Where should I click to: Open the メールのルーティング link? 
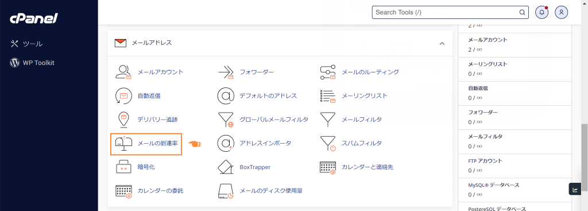[x=370, y=72]
